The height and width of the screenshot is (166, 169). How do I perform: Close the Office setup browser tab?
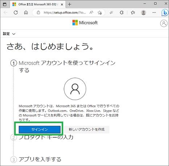[62, 5]
